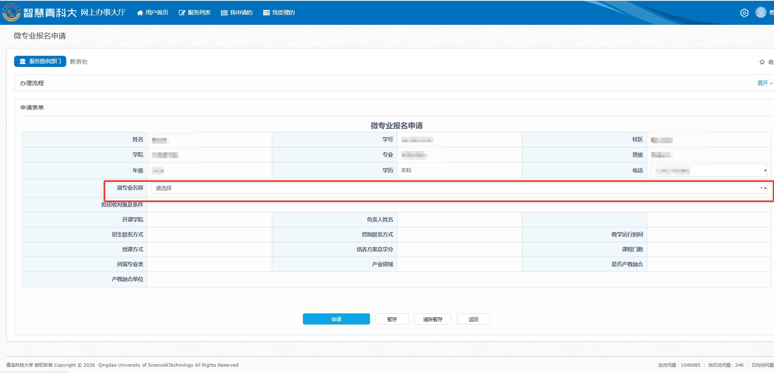Click the 用户首页 home icon

[140, 13]
